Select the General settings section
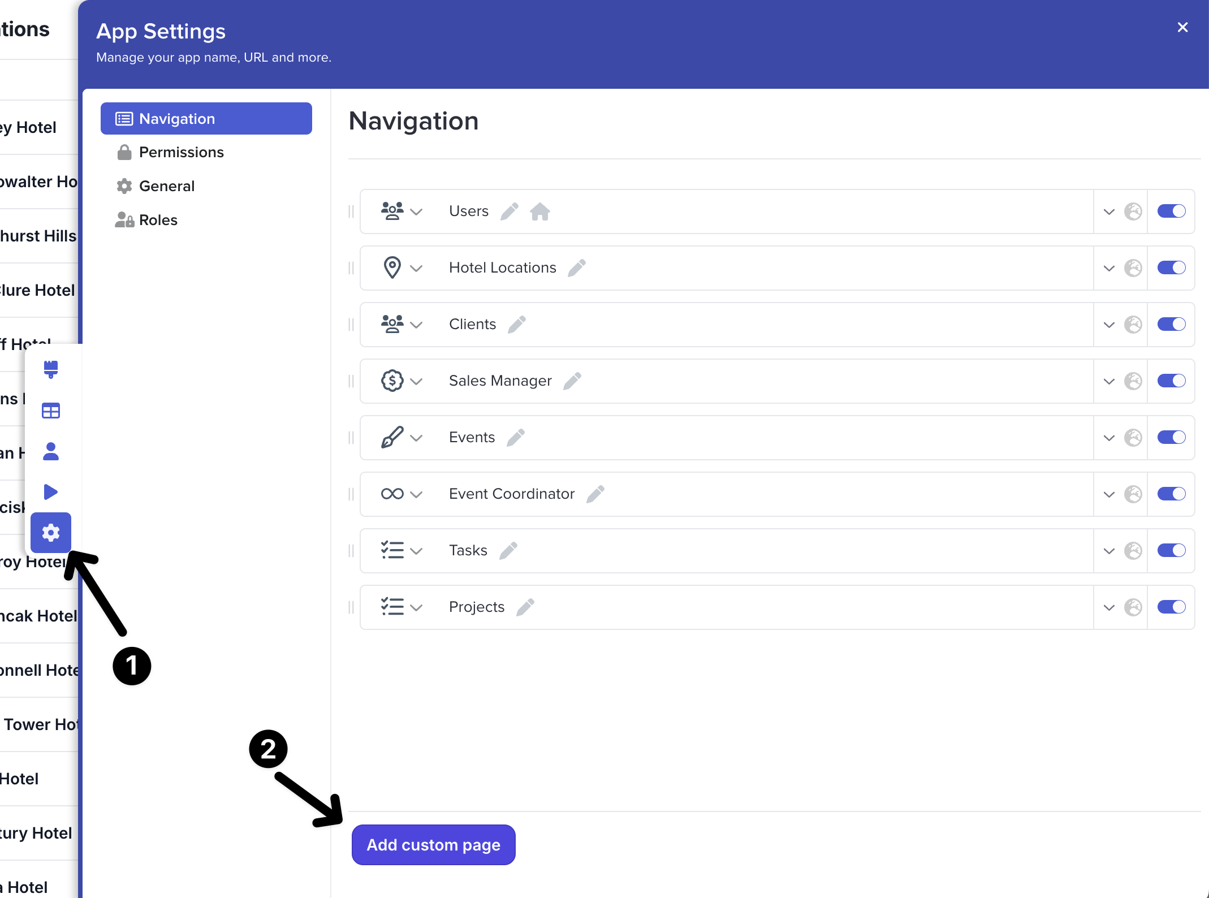 click(x=166, y=186)
